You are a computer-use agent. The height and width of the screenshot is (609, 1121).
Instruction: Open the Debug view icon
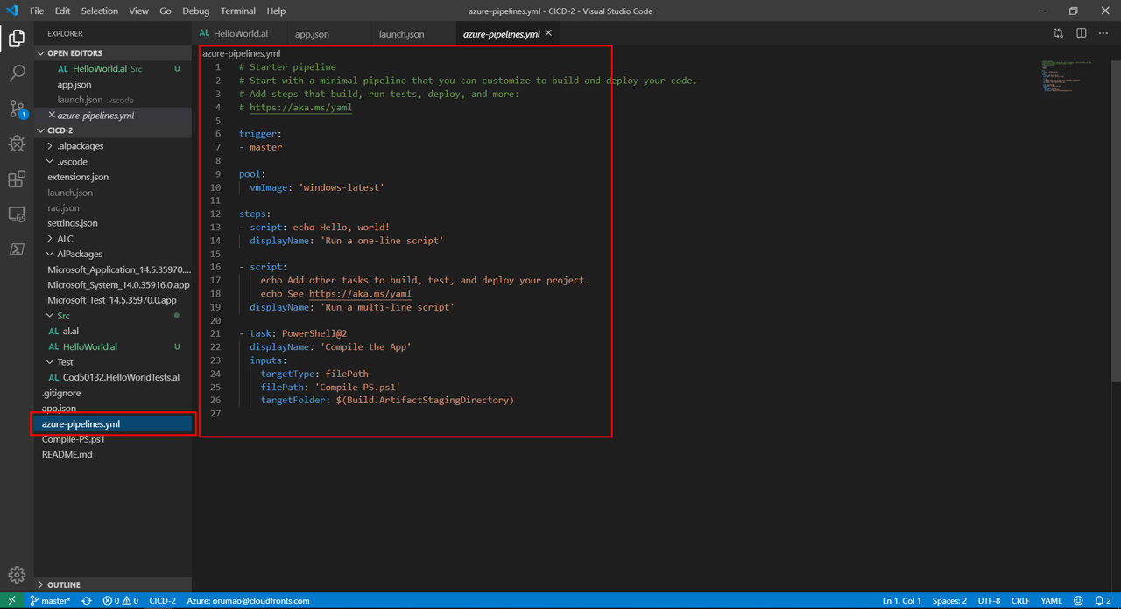[17, 143]
